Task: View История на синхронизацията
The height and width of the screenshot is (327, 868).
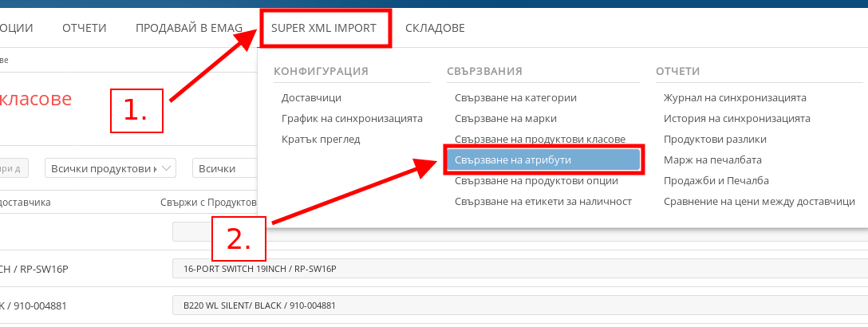Action: click(x=736, y=119)
